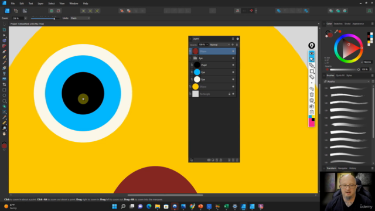Switch to the Swatches tab
Screen dimensions: 375x211
pos(338,23)
